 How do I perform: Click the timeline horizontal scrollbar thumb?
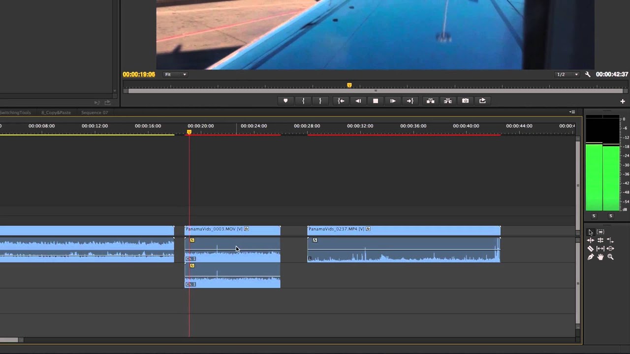9,340
